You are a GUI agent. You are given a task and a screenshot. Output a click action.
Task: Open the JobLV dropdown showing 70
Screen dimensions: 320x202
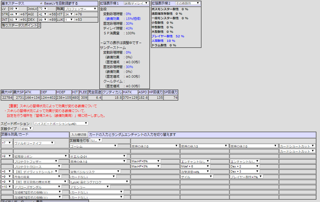43,9
